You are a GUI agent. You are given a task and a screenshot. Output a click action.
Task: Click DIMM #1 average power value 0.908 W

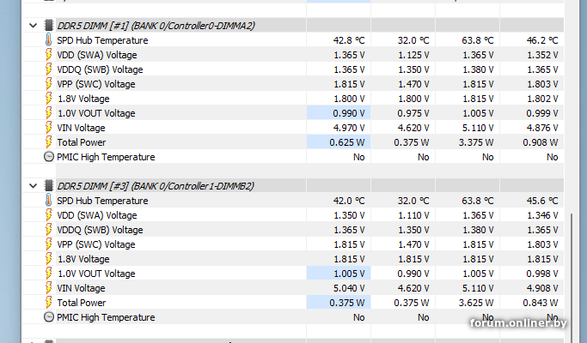(541, 142)
